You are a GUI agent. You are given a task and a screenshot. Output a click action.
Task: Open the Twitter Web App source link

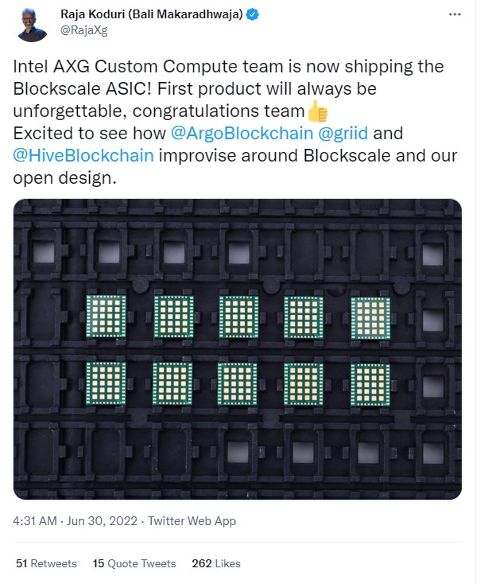192,520
